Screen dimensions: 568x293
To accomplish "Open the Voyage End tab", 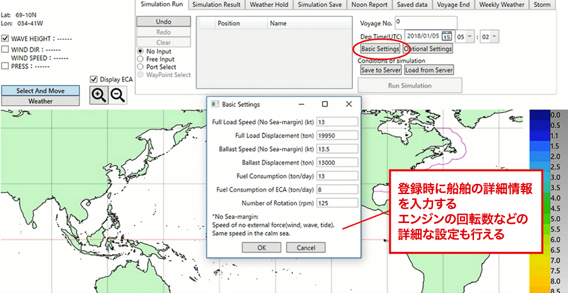I will [454, 4].
